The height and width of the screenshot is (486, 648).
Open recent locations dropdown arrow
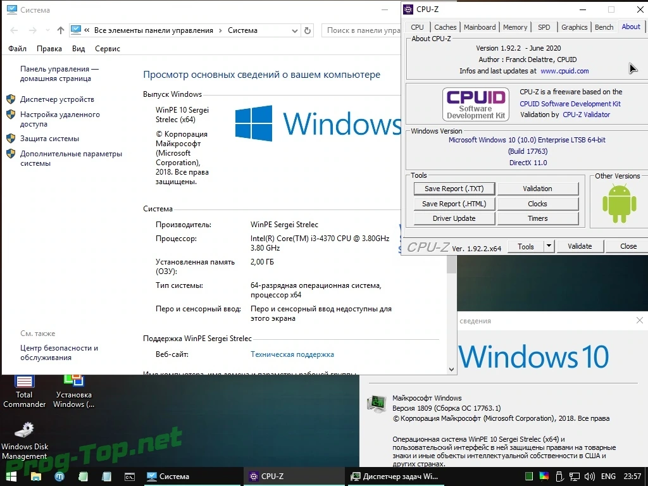47,30
